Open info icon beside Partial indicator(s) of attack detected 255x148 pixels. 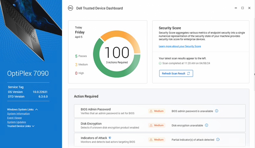(218, 139)
